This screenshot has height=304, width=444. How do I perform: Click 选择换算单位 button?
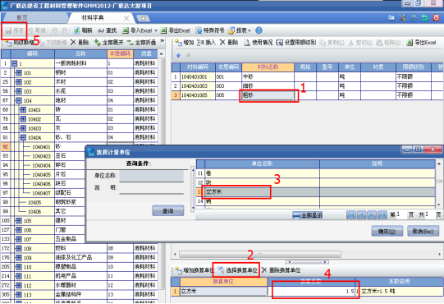click(237, 270)
